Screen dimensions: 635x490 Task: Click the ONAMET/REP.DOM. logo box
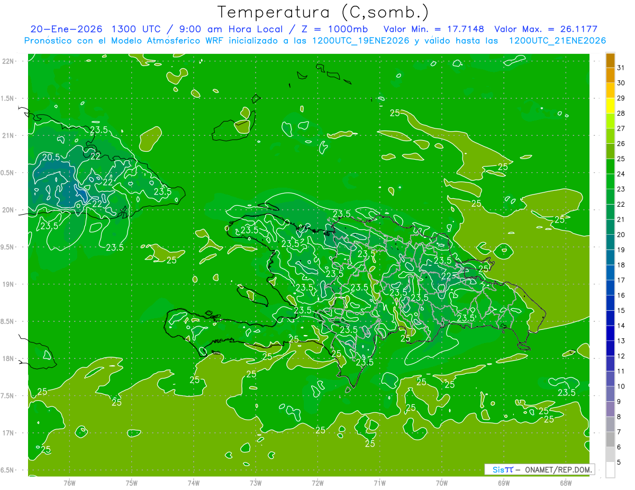click(x=539, y=469)
